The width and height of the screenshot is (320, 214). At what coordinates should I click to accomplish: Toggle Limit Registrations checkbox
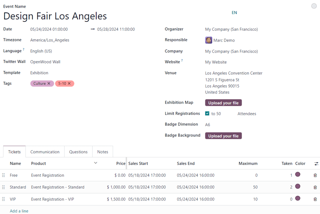click(207, 114)
